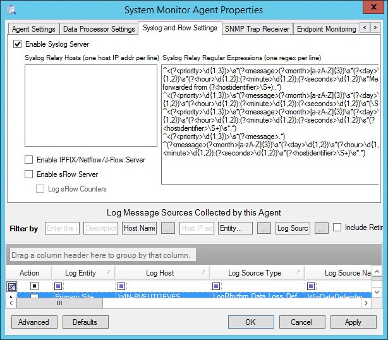
Task: Switch to the Agent Settings tab
Action: [34, 29]
